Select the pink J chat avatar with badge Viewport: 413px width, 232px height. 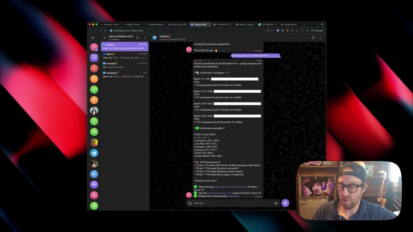pos(94,47)
